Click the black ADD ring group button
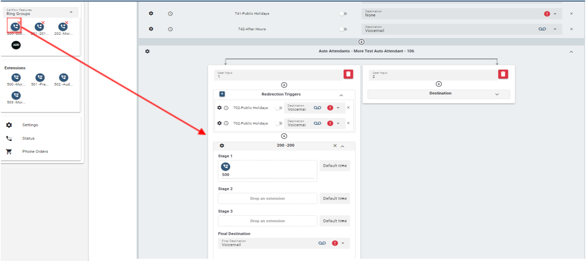 (x=16, y=45)
